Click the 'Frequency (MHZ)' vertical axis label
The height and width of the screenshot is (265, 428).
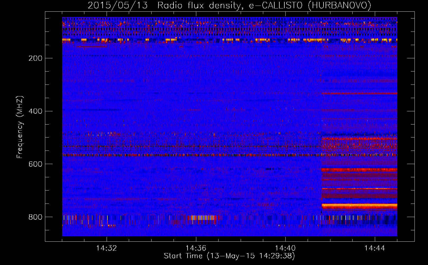[20, 127]
